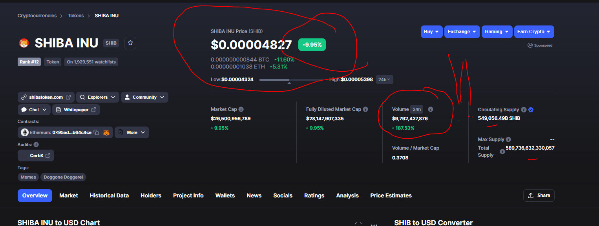Viewport: 599px width, 226px height.
Task: Go to the Cryptocurrencies breadcrumb
Action: [37, 16]
